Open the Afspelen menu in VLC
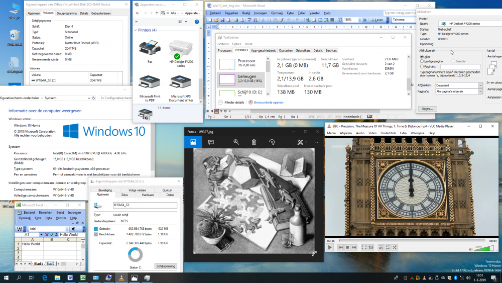502x283 pixels. 346,133
